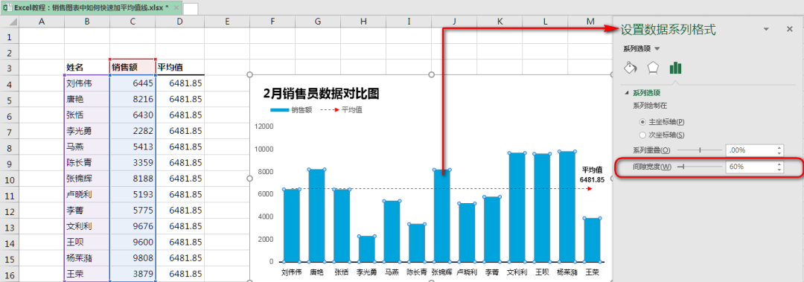Click the 平均值 legend entry
The height and width of the screenshot is (282, 804).
[x=342, y=109]
